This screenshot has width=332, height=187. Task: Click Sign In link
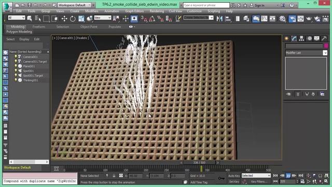(259, 5)
